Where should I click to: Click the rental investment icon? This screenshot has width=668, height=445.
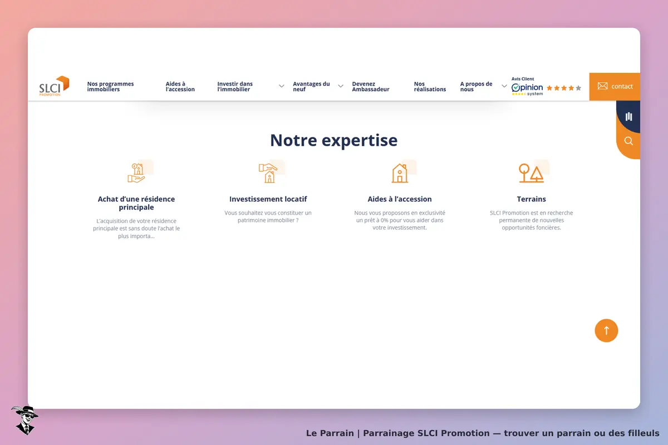tap(268, 173)
